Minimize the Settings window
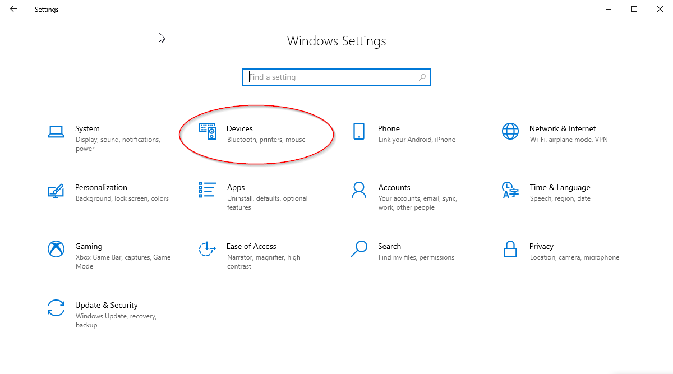673x374 pixels. [609, 9]
